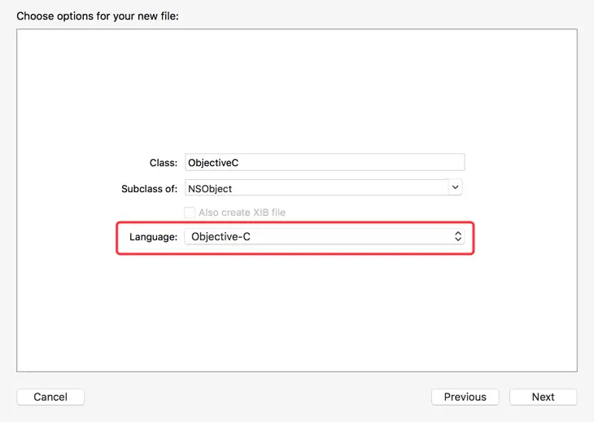Toggle the Also create XIB file checkbox
This screenshot has width=594, height=422.
pyautogui.click(x=190, y=213)
